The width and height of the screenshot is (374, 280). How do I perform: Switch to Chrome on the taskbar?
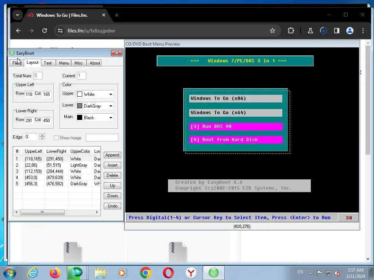click(145, 273)
